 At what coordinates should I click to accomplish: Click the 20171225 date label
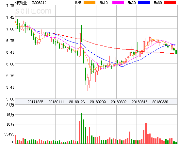tap(35, 102)
